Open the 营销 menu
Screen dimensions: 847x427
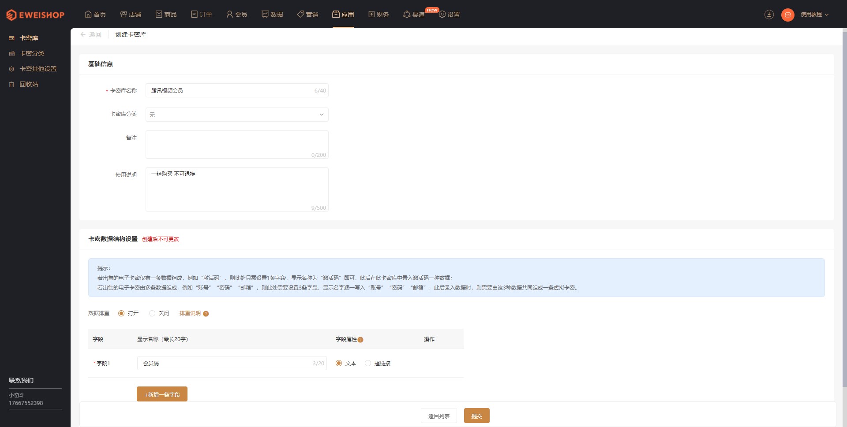point(308,15)
